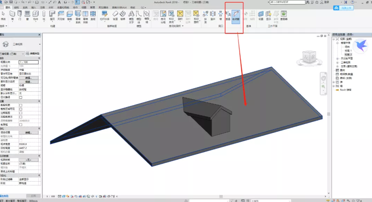This screenshot has height=202, width=372.
Task: Switch to the Manage (管理) ribbon tab
Action: click(92, 8)
